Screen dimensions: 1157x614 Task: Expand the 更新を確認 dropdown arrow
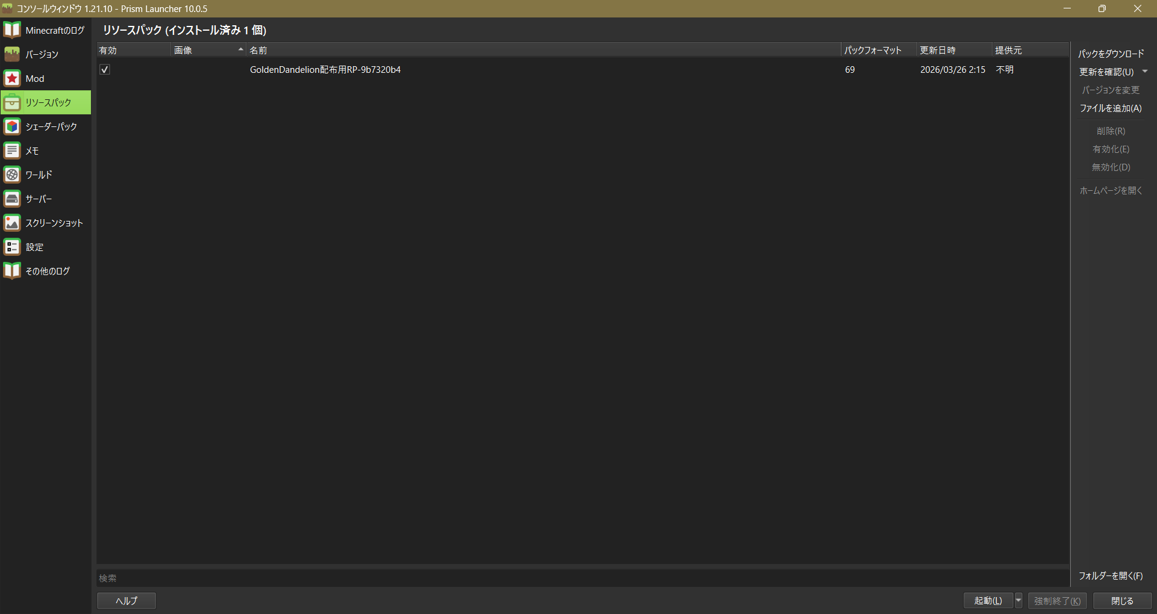coord(1145,72)
